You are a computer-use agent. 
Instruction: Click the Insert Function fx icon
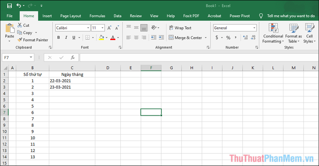(x=72, y=58)
